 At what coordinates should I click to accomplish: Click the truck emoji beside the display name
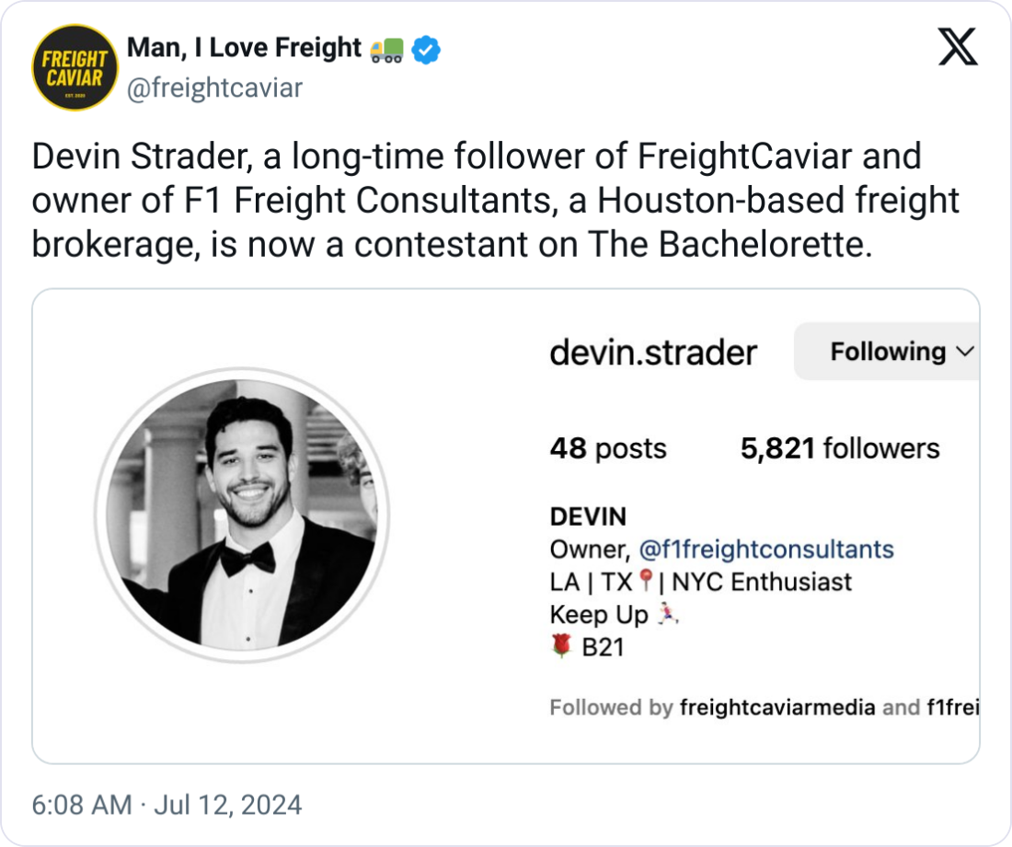[x=385, y=50]
